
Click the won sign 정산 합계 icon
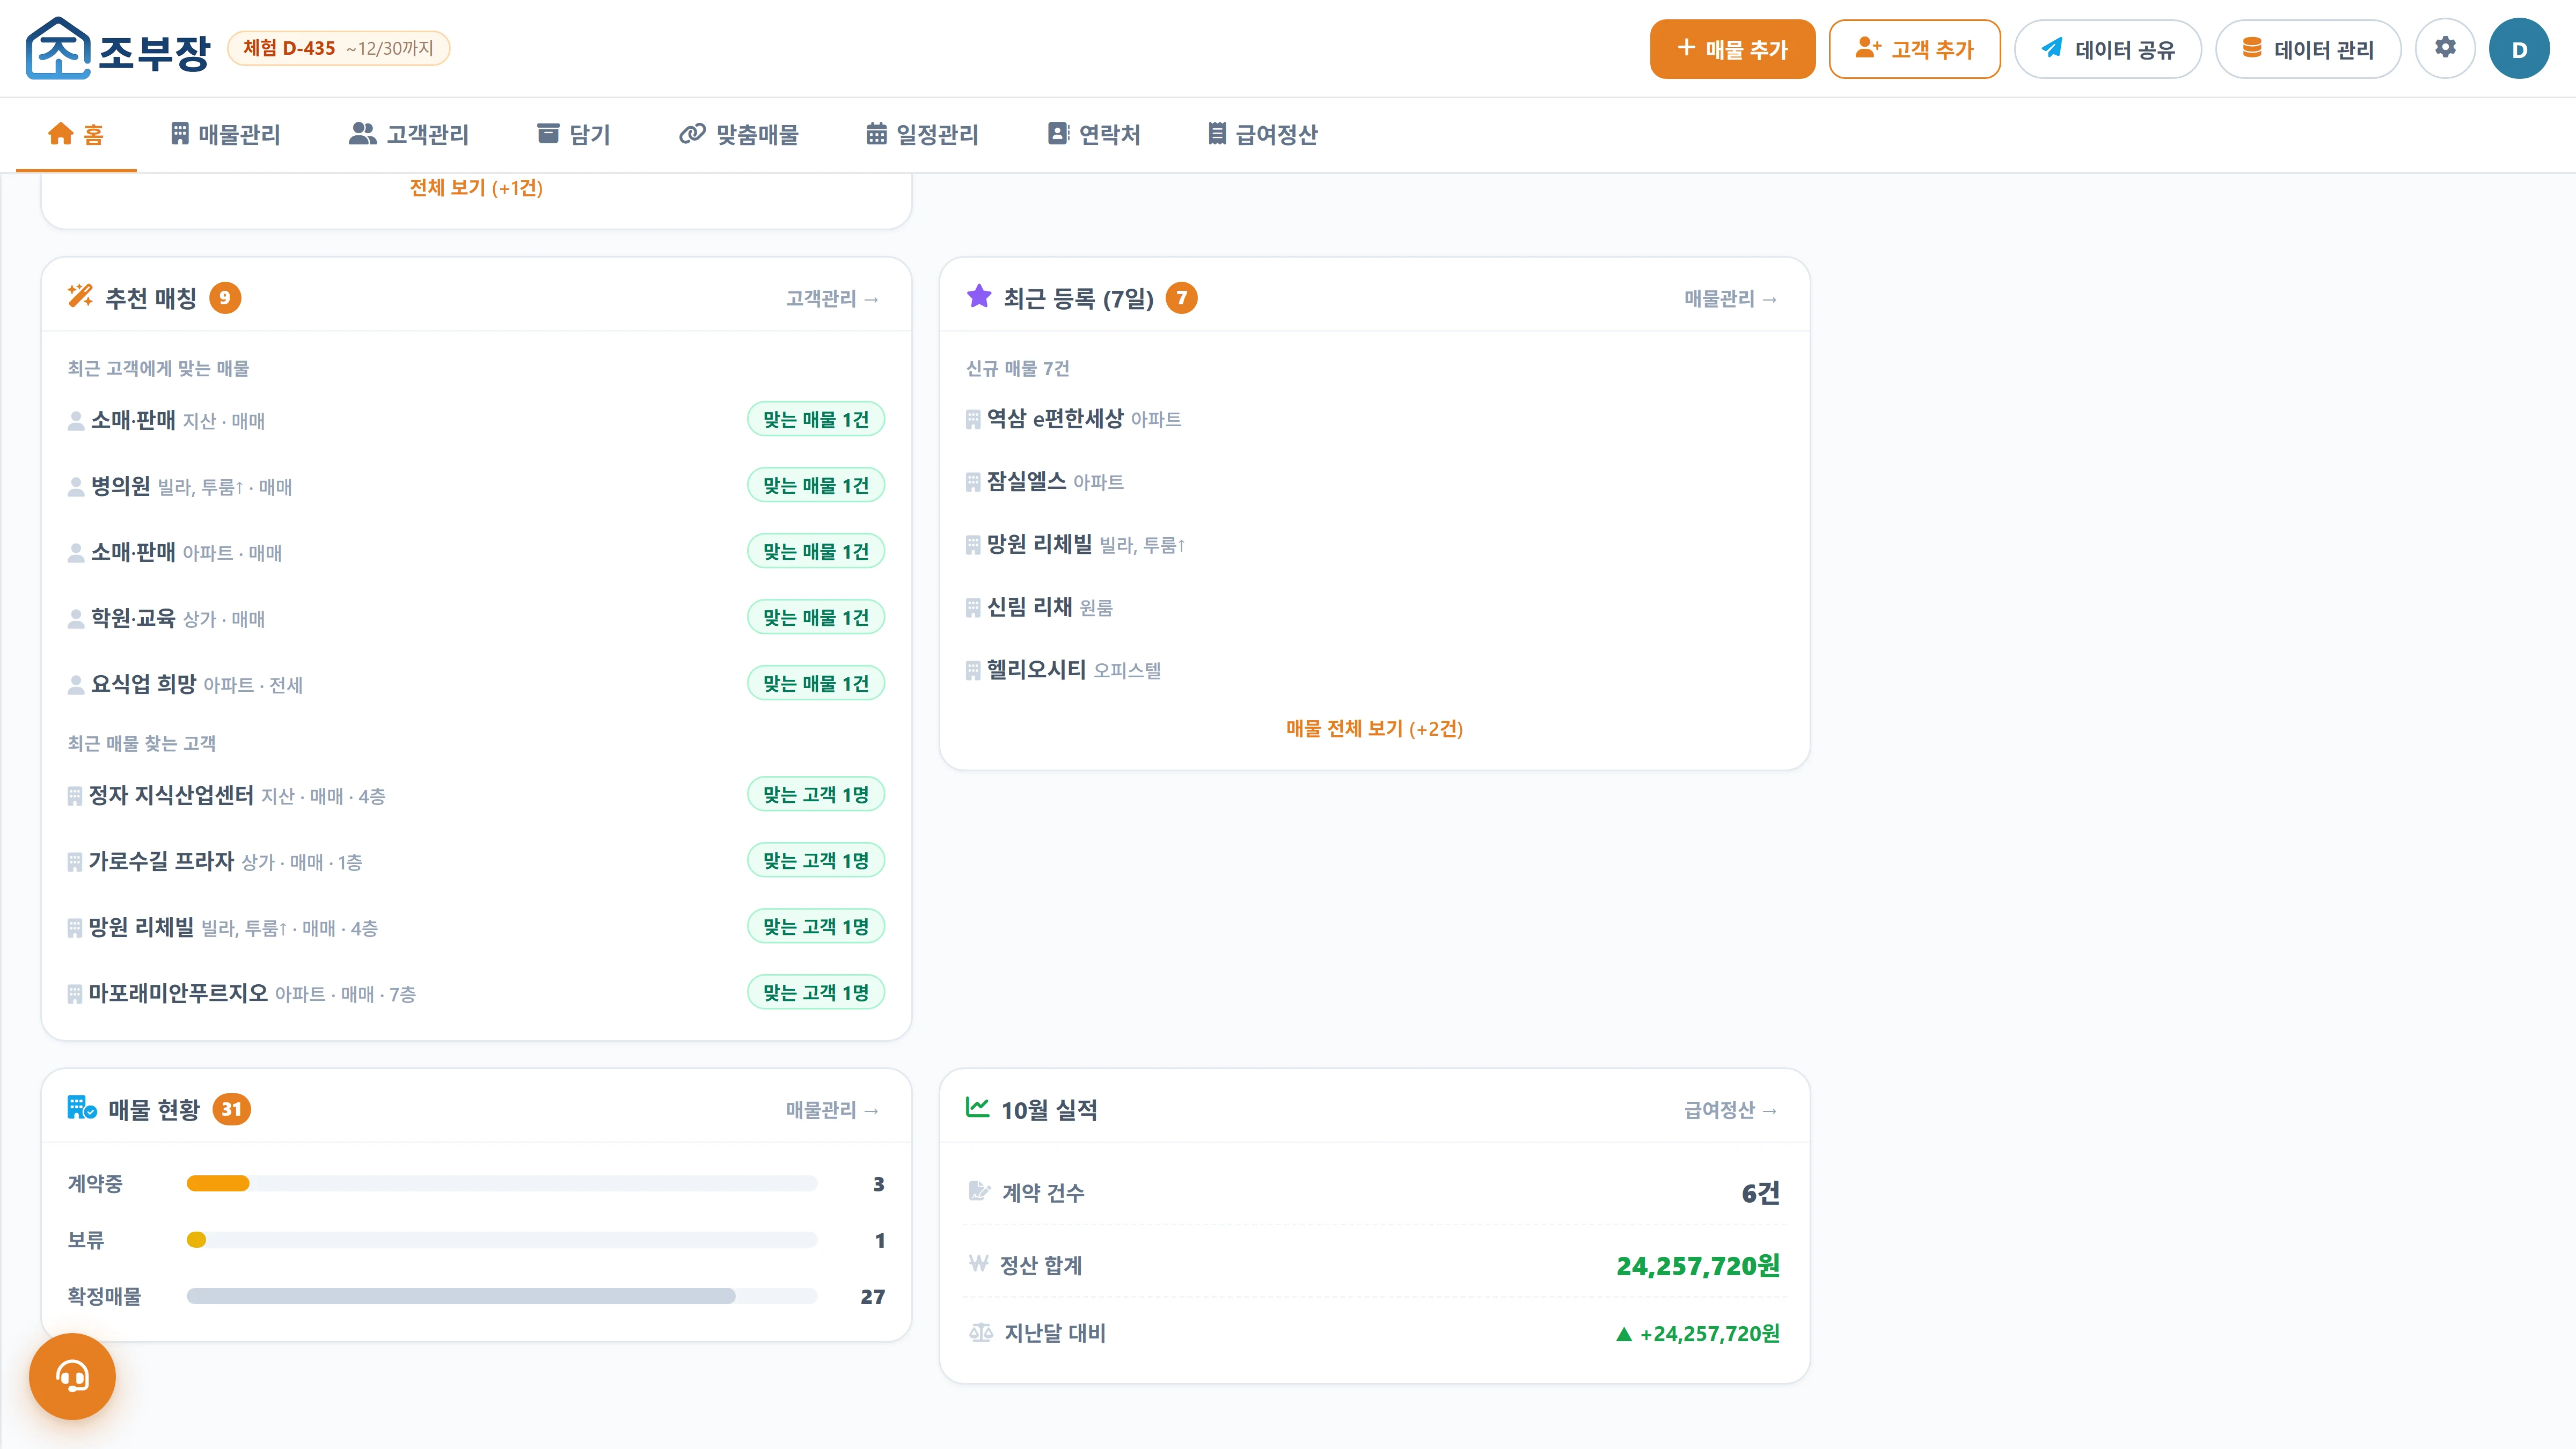(978, 1264)
